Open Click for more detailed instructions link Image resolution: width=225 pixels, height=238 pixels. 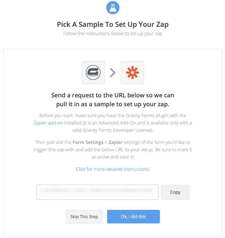click(x=113, y=169)
